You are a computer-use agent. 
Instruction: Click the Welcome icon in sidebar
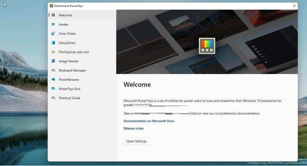pyautogui.click(x=53, y=15)
